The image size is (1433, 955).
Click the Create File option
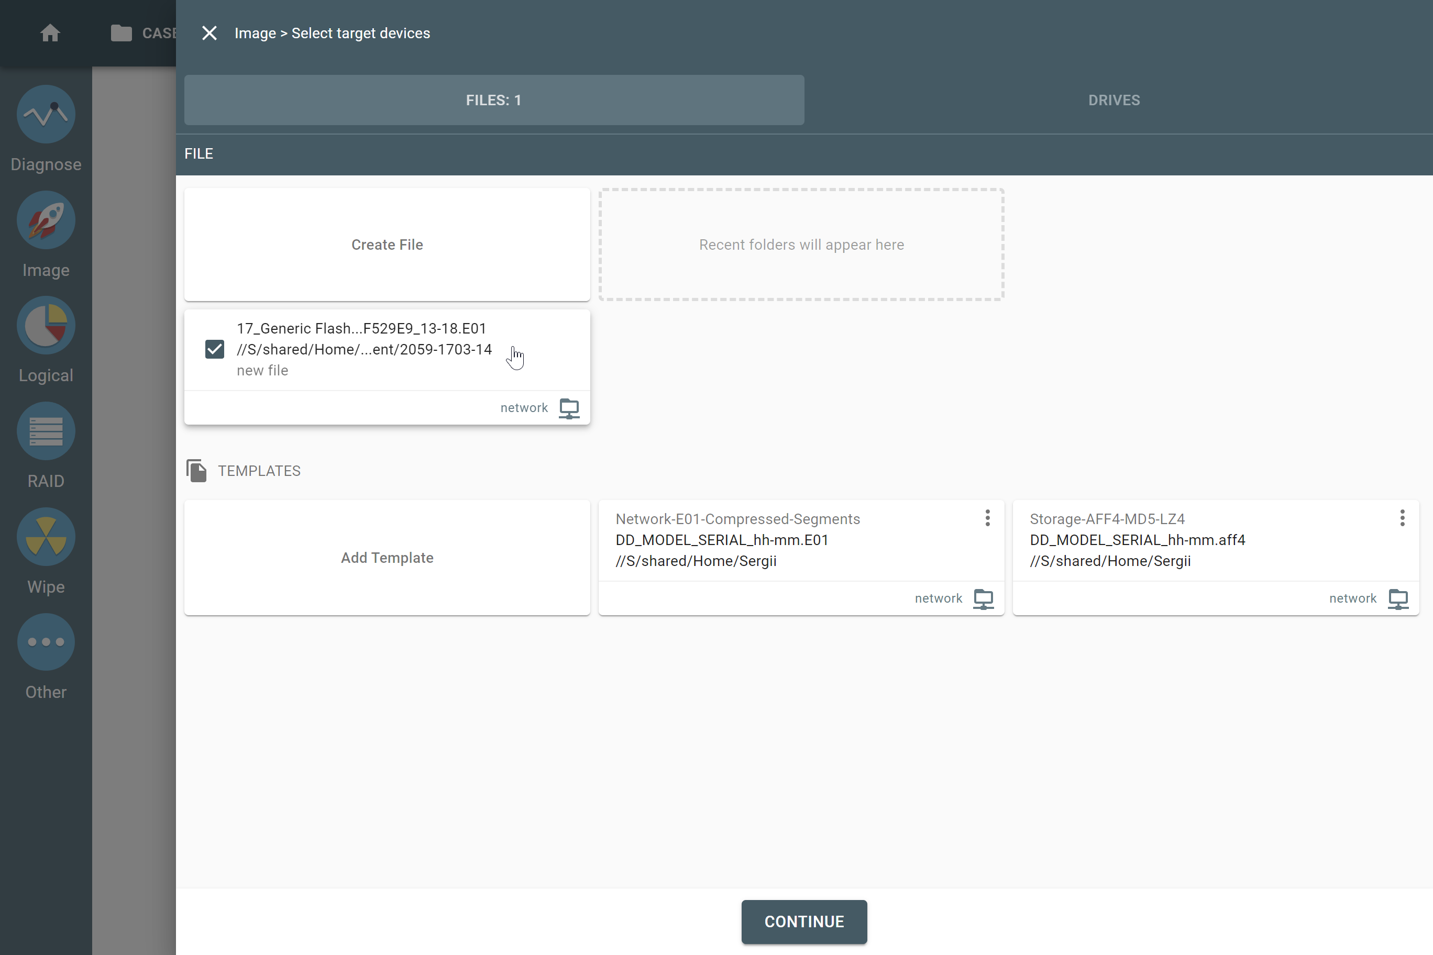pyautogui.click(x=387, y=244)
